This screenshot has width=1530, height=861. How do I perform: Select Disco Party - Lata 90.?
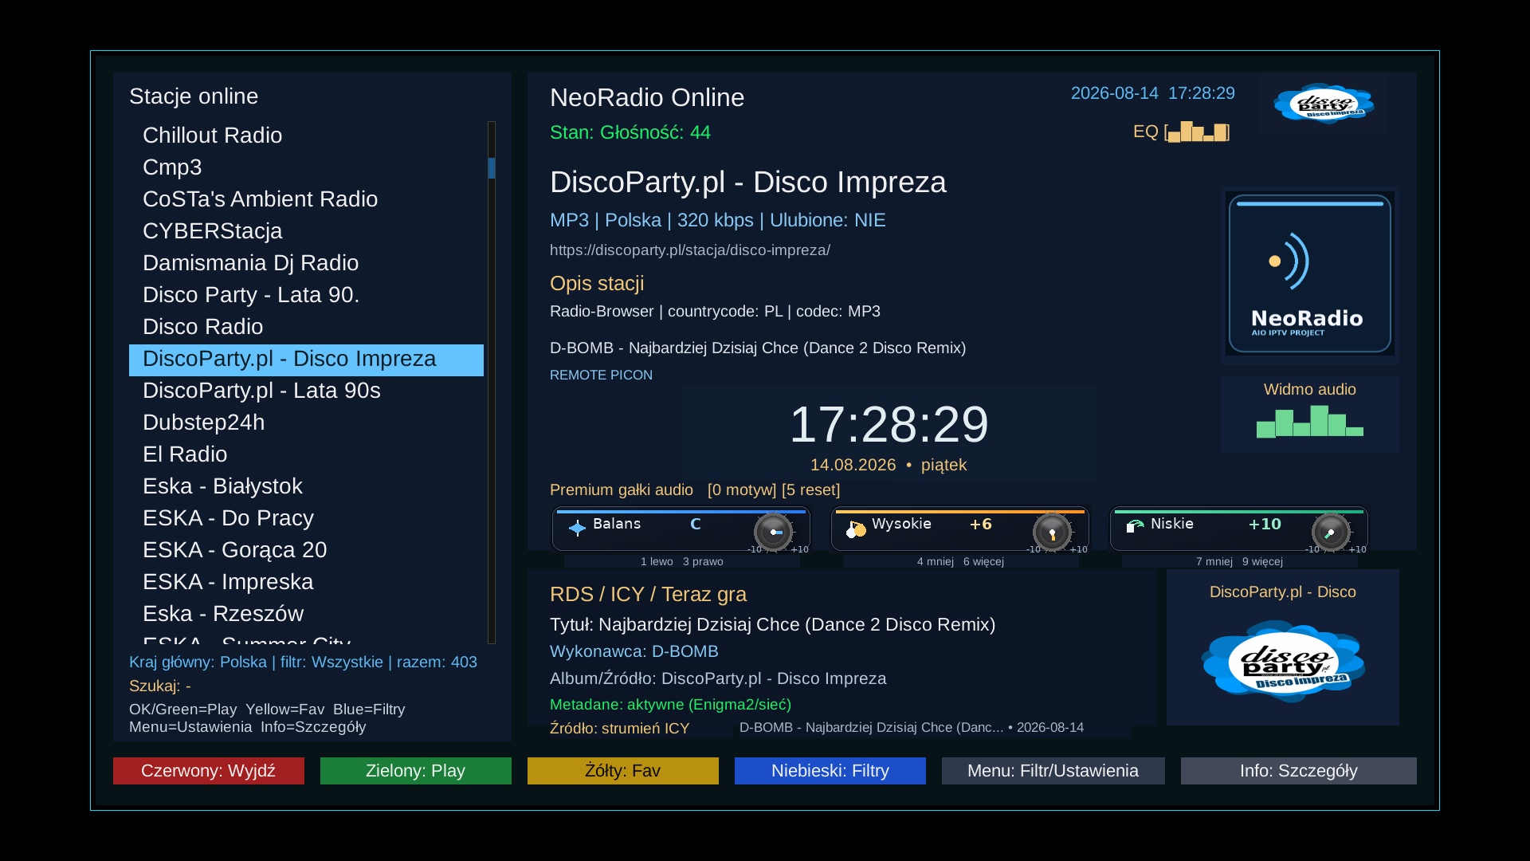point(306,295)
